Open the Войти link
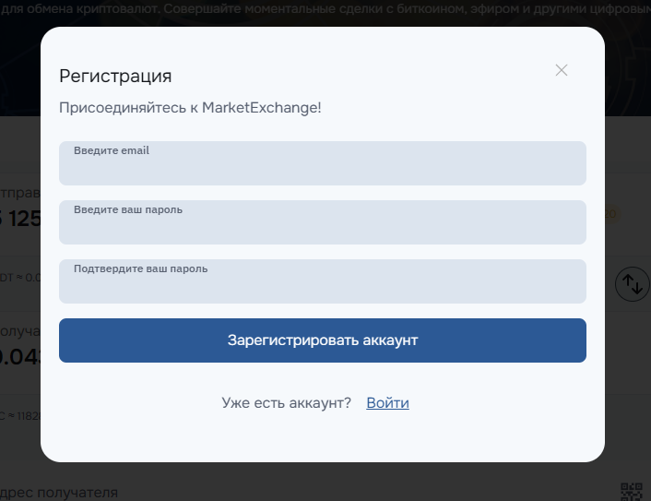This screenshot has width=651, height=501. pos(388,402)
